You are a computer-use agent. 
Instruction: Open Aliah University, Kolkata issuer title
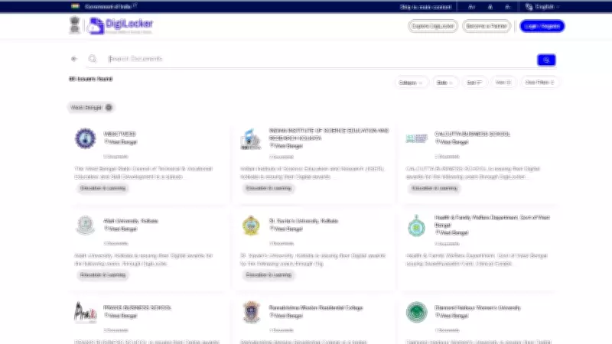coord(131,221)
